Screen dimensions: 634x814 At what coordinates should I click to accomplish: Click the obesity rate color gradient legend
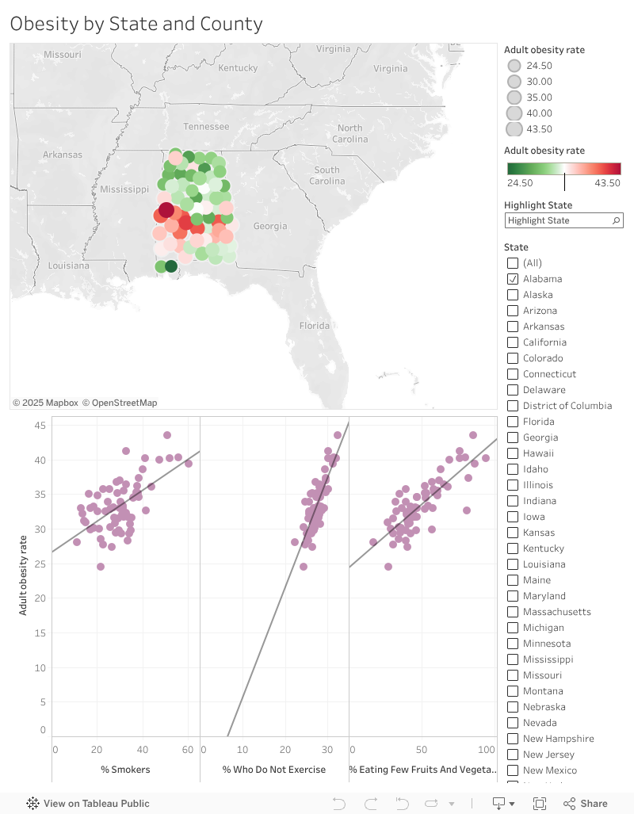coord(564,169)
